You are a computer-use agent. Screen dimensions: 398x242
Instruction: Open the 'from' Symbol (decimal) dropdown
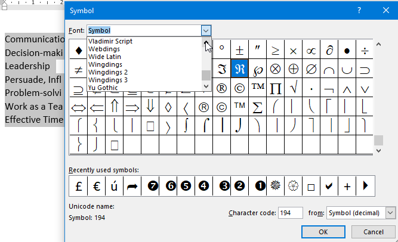pos(390,213)
